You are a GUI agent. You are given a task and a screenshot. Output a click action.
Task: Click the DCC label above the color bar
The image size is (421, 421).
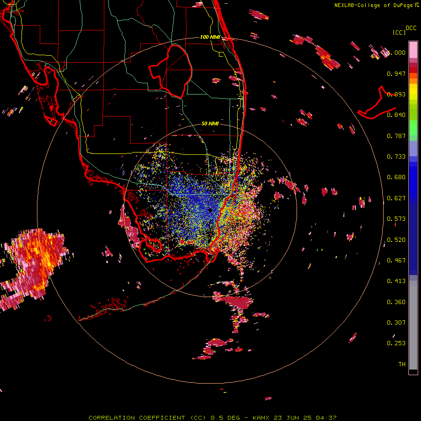411,28
